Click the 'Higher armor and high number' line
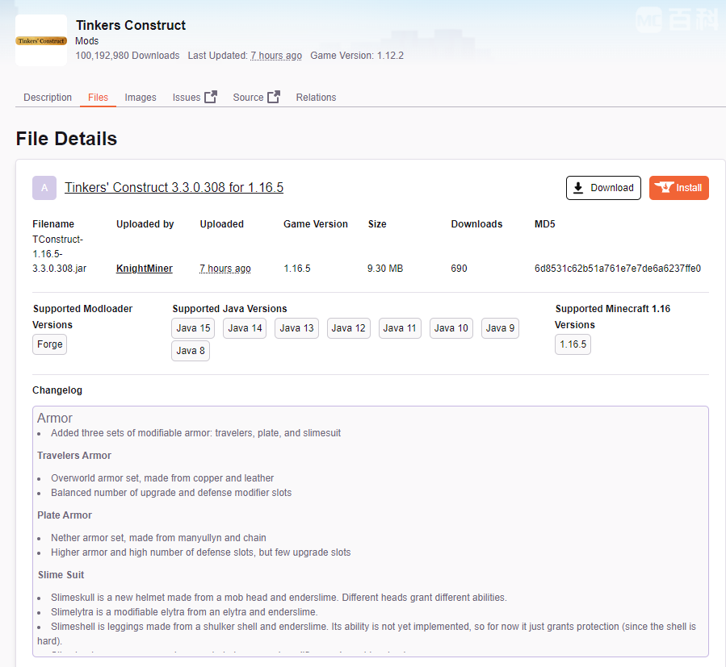 click(x=201, y=552)
